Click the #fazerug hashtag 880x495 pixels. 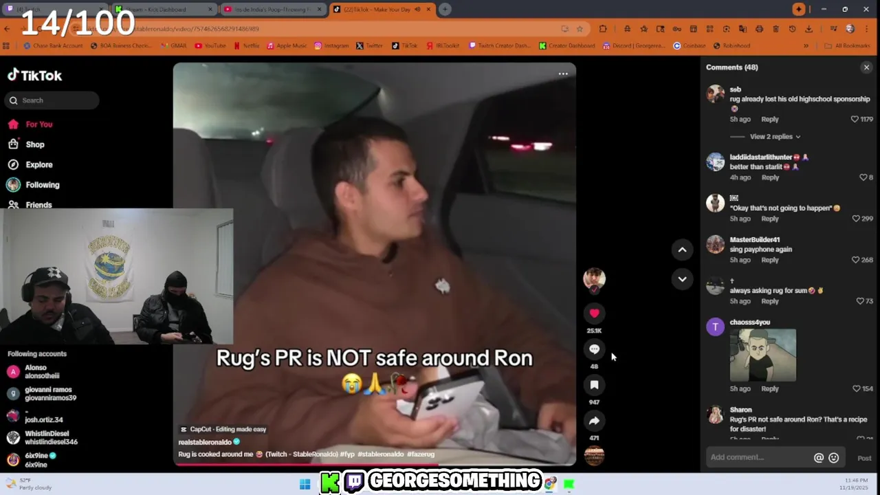pyautogui.click(x=421, y=454)
